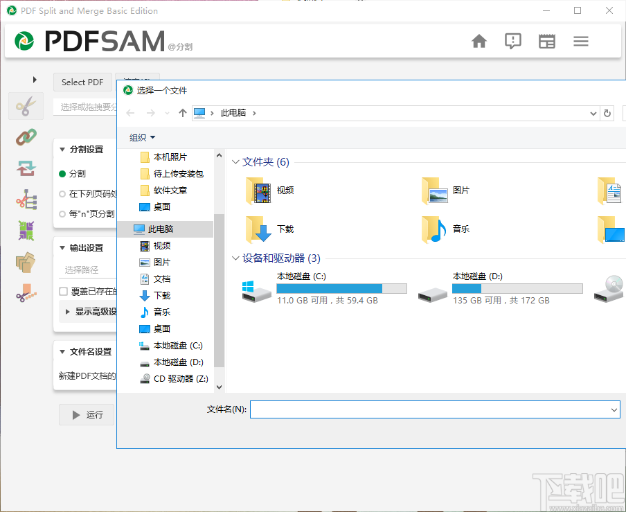Open the Extract module stacked-pages icon
This screenshot has width=626, height=512.
(26, 263)
